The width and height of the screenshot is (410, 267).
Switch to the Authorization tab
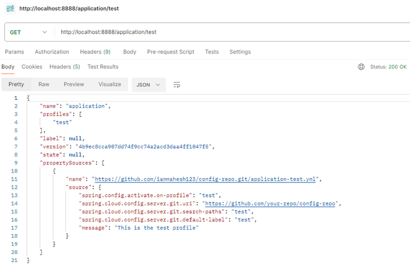[x=52, y=52]
